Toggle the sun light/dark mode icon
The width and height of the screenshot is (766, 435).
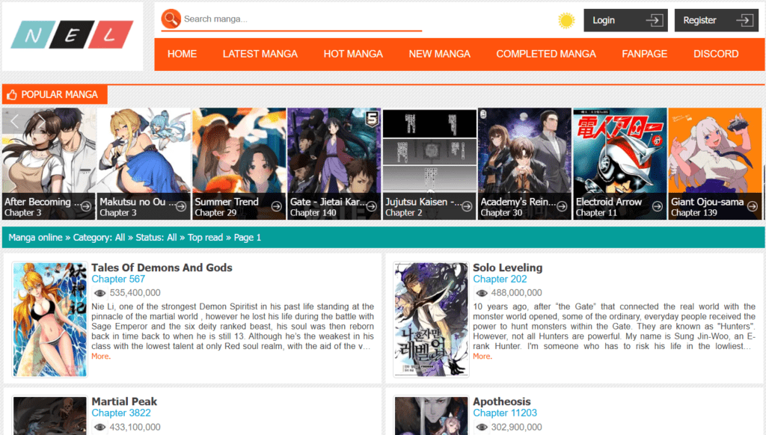pyautogui.click(x=566, y=20)
